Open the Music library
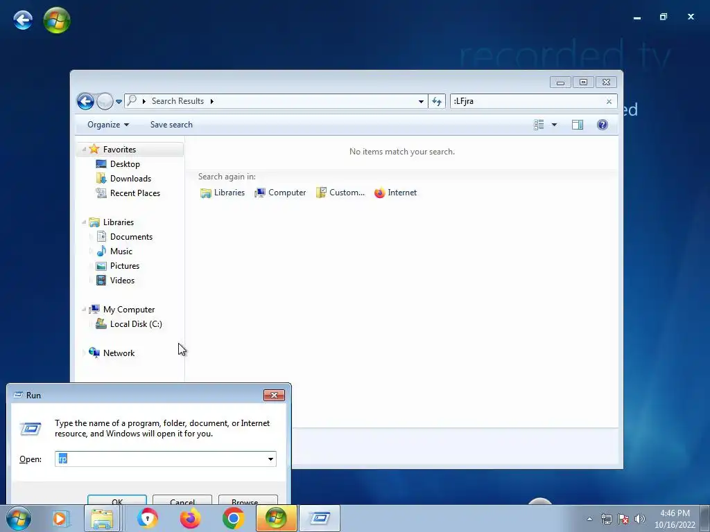The image size is (710, 532). click(121, 251)
